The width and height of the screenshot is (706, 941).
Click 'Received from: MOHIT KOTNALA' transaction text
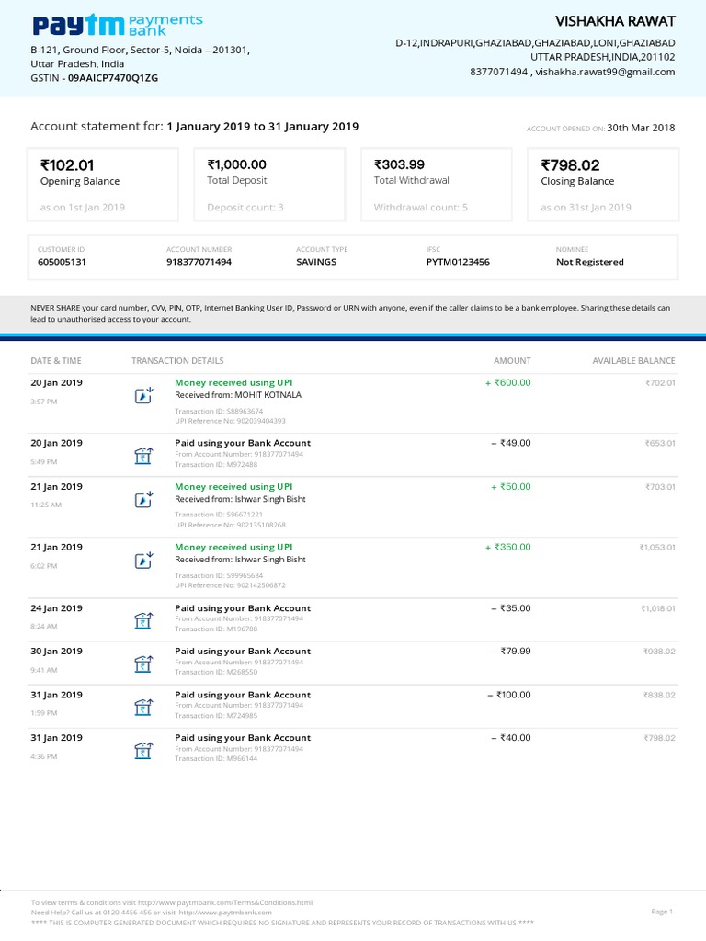pyautogui.click(x=238, y=395)
